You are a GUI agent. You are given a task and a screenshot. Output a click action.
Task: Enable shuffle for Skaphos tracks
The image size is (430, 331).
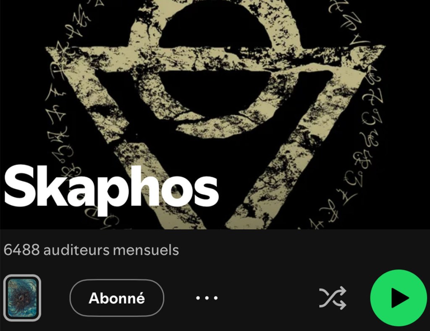click(x=333, y=298)
